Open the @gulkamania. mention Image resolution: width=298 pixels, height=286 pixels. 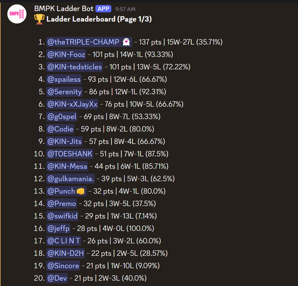tap(70, 179)
